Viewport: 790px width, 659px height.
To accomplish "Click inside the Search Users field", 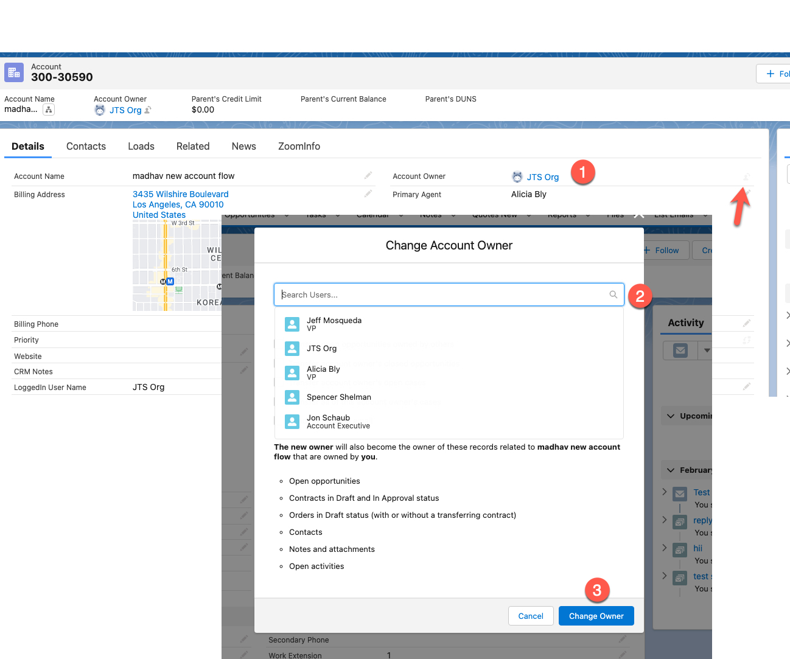I will pyautogui.click(x=449, y=295).
